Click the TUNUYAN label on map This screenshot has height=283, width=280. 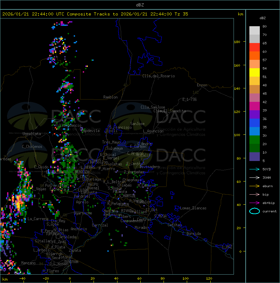(71, 261)
